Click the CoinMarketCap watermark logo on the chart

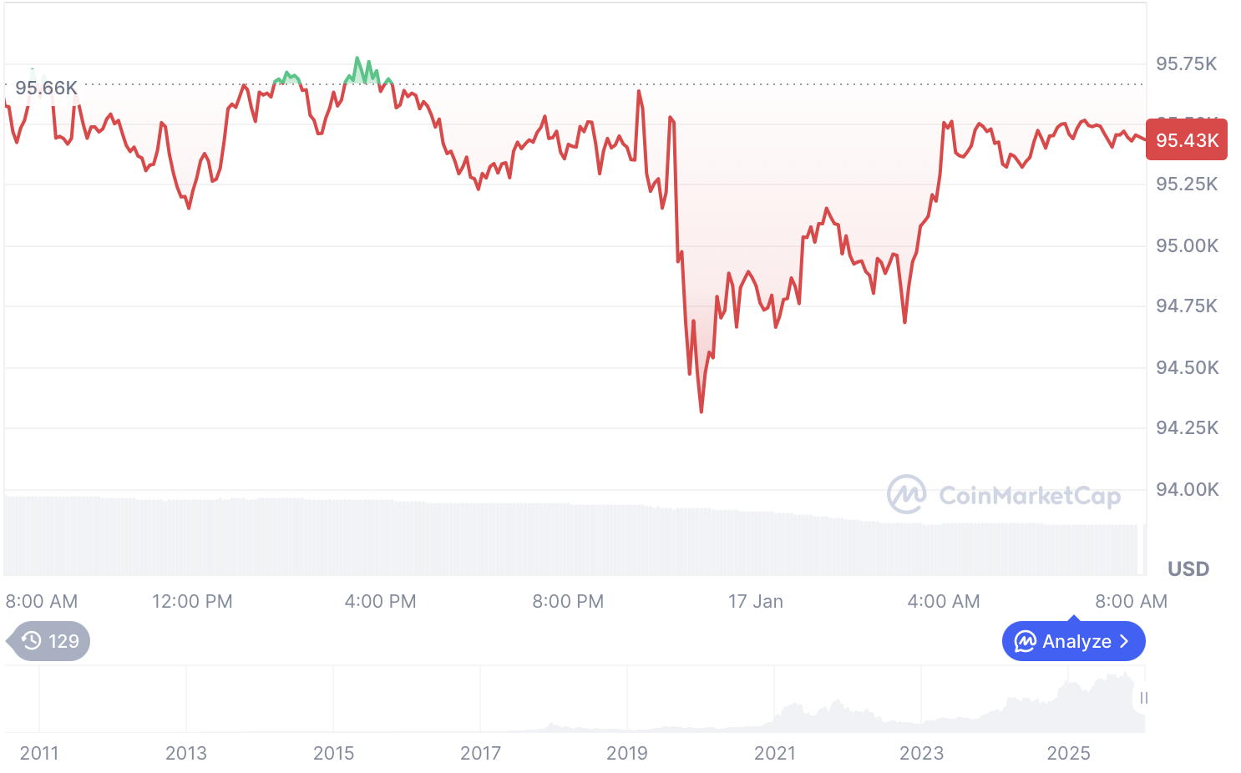[x=907, y=495]
